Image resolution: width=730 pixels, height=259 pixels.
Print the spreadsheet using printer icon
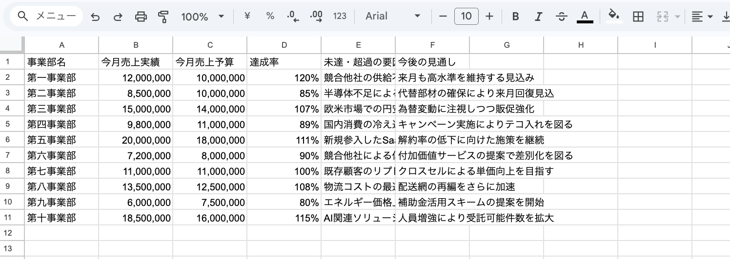click(x=141, y=17)
